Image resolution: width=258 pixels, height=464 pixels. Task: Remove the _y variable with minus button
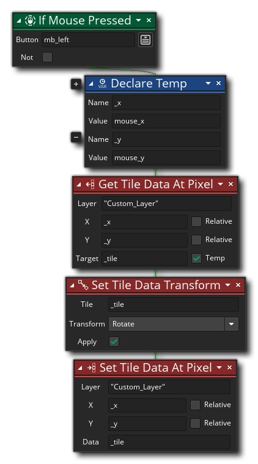pos(76,138)
